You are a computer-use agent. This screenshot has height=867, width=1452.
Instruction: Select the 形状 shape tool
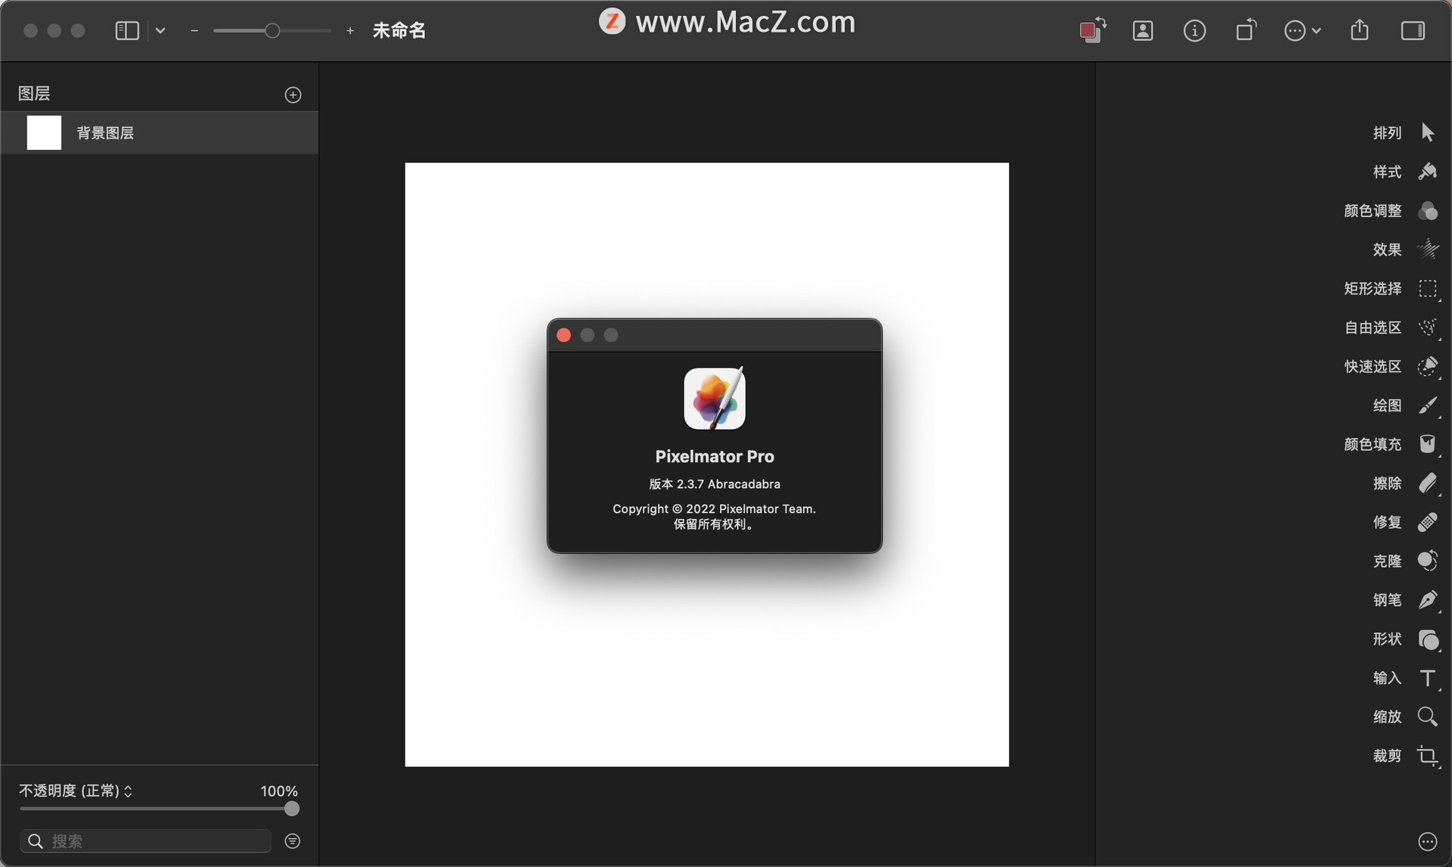(1427, 639)
